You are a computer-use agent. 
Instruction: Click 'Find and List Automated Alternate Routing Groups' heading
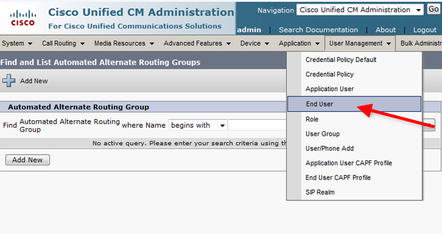pos(100,63)
